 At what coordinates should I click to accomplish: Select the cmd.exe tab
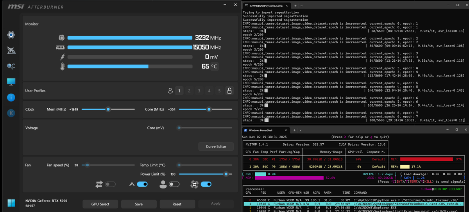point(267,5)
